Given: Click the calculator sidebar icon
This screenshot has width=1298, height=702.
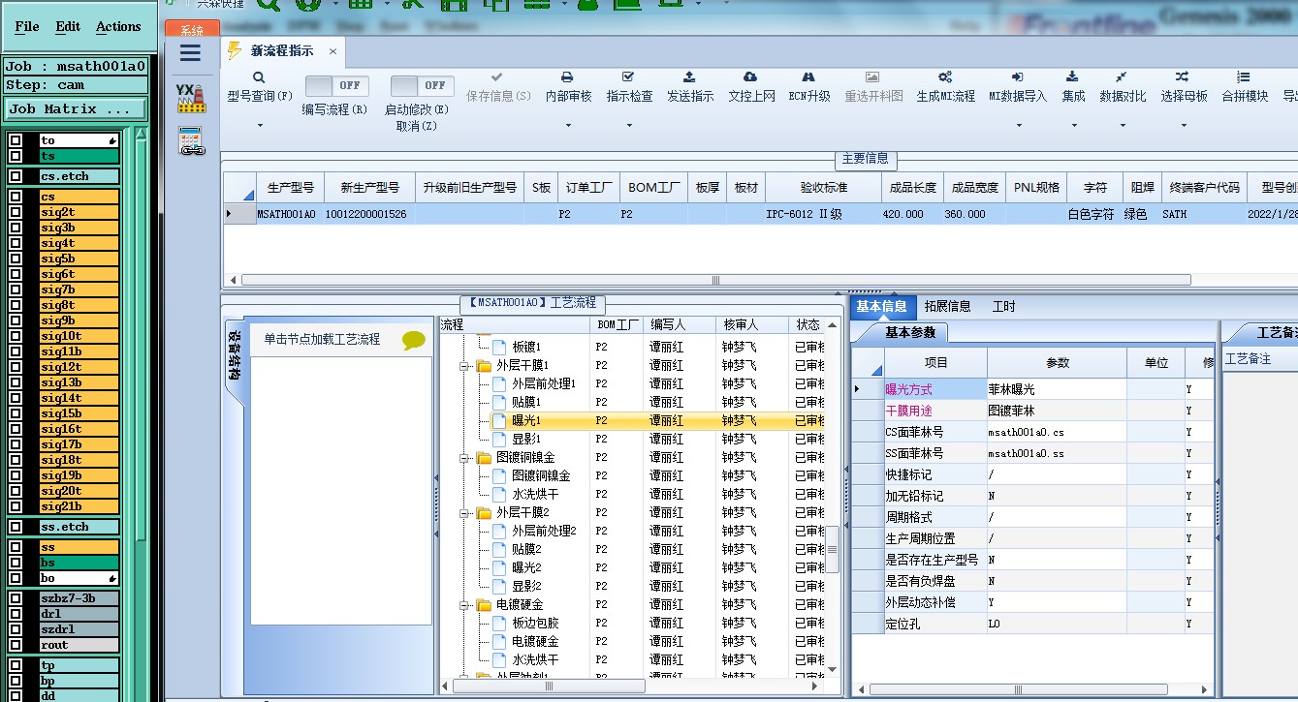Looking at the screenshot, I should click(x=191, y=141).
